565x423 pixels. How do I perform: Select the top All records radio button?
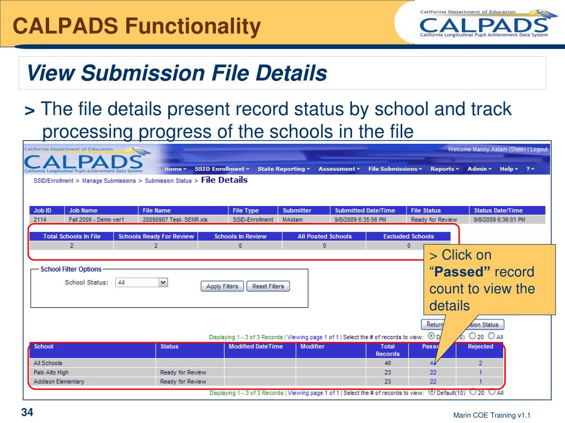click(x=492, y=336)
